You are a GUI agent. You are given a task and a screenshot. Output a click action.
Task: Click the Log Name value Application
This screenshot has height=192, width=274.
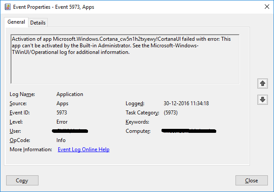tap(70, 94)
